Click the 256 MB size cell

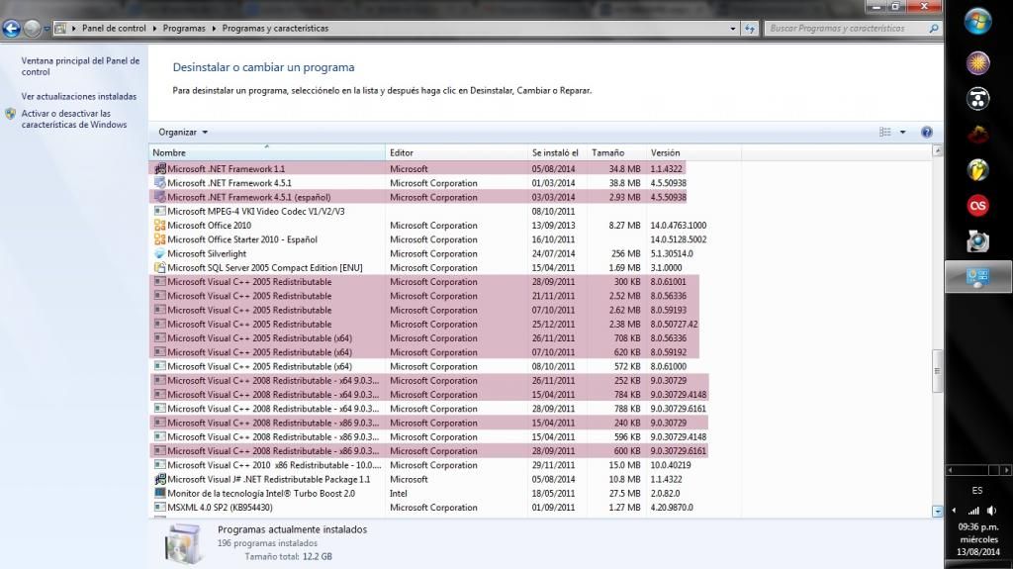point(626,253)
